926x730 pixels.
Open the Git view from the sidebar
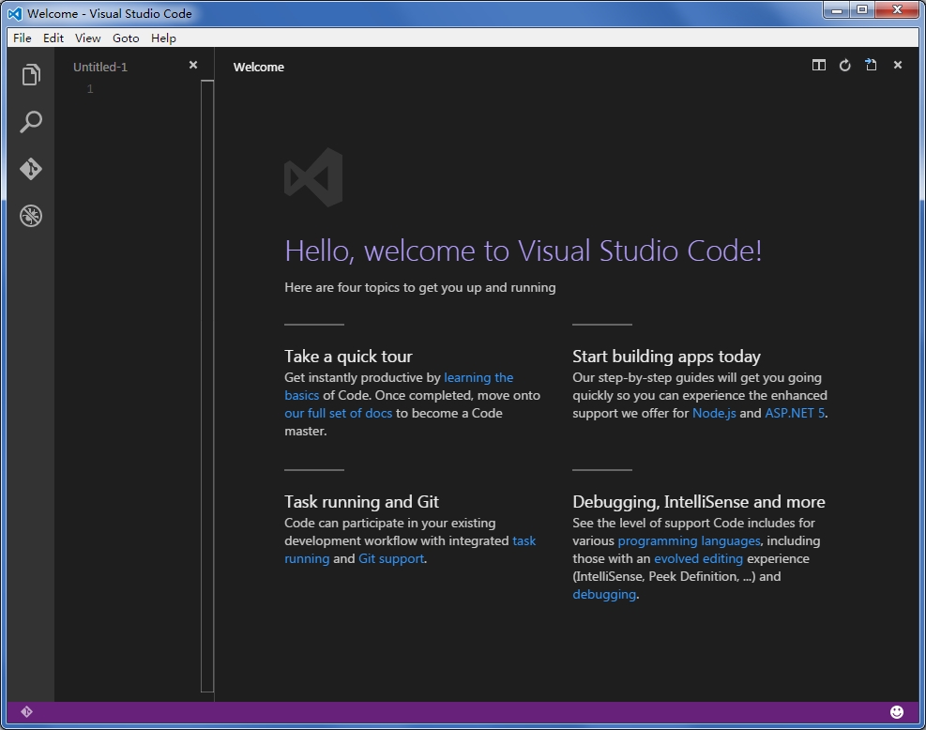point(31,169)
